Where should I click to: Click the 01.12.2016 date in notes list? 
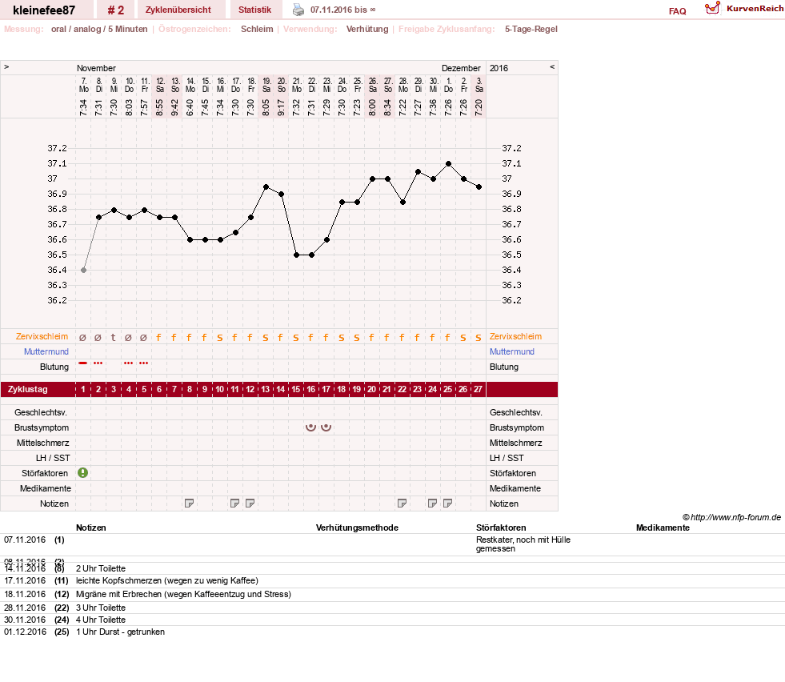pyautogui.click(x=25, y=632)
